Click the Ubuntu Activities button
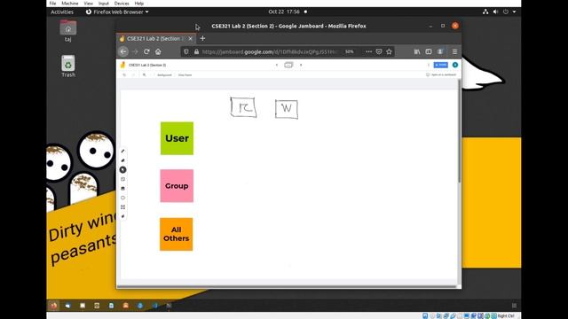The width and height of the screenshot is (568, 319). pyautogui.click(x=62, y=12)
